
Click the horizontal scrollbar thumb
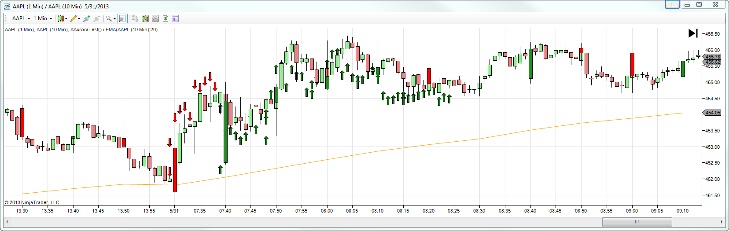click(637, 222)
